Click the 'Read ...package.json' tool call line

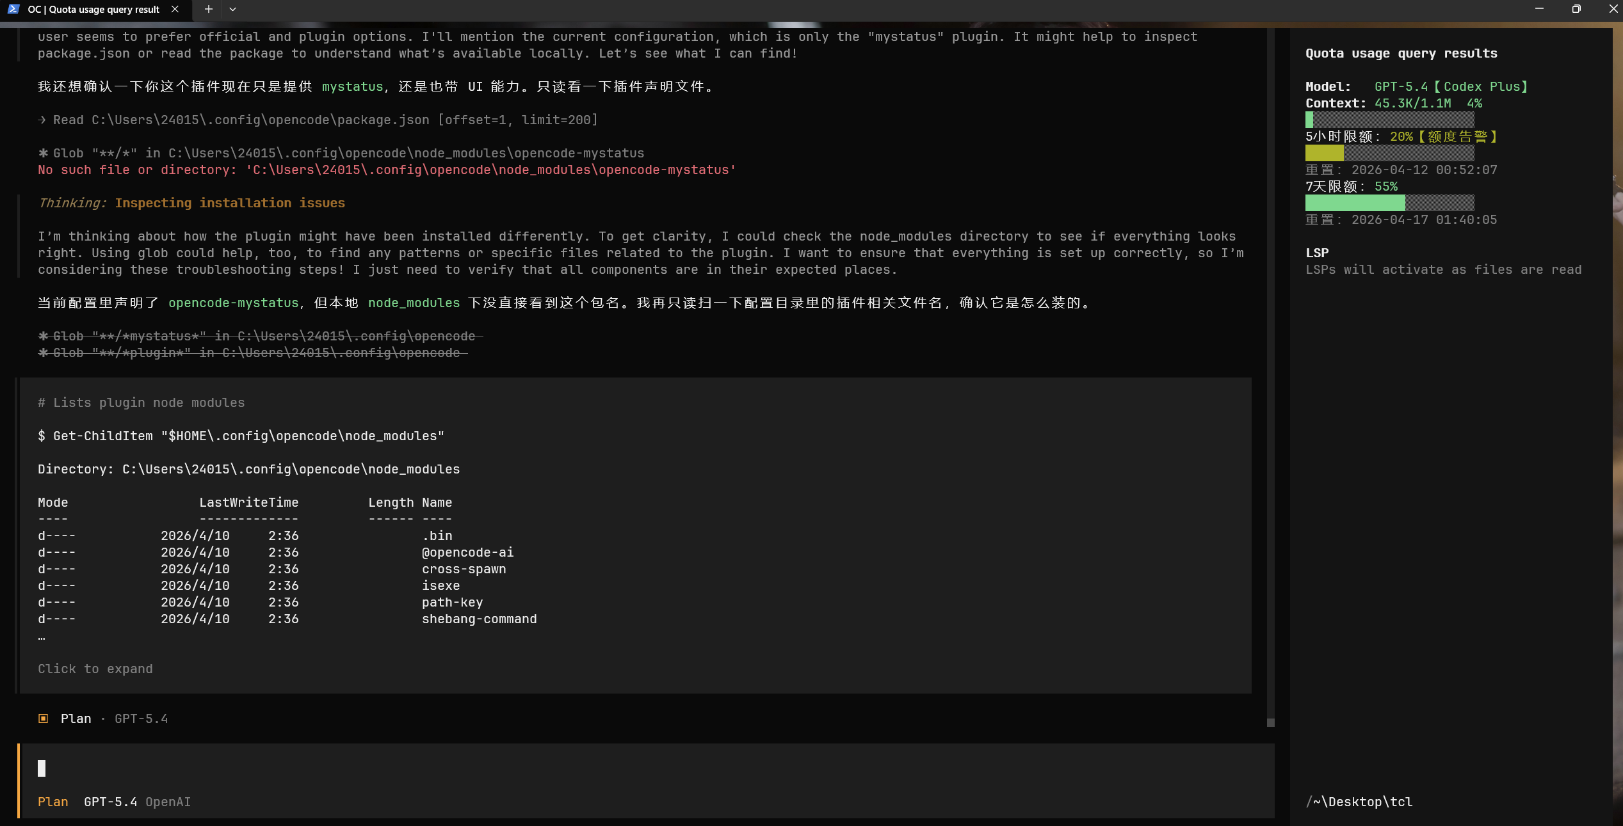[x=318, y=120]
